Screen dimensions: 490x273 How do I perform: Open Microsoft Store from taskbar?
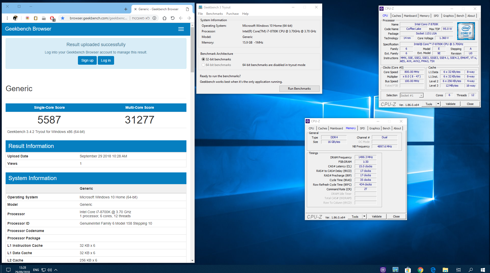[x=408, y=270]
